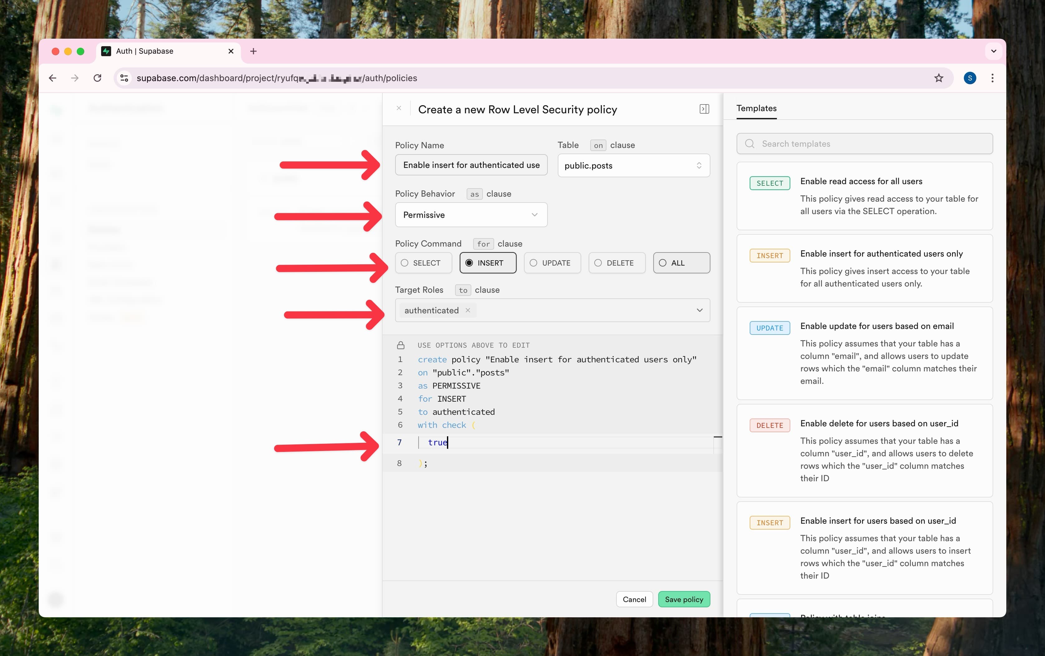Viewport: 1045px width, 656px height.
Task: Click the Templates tab
Action: click(x=756, y=108)
